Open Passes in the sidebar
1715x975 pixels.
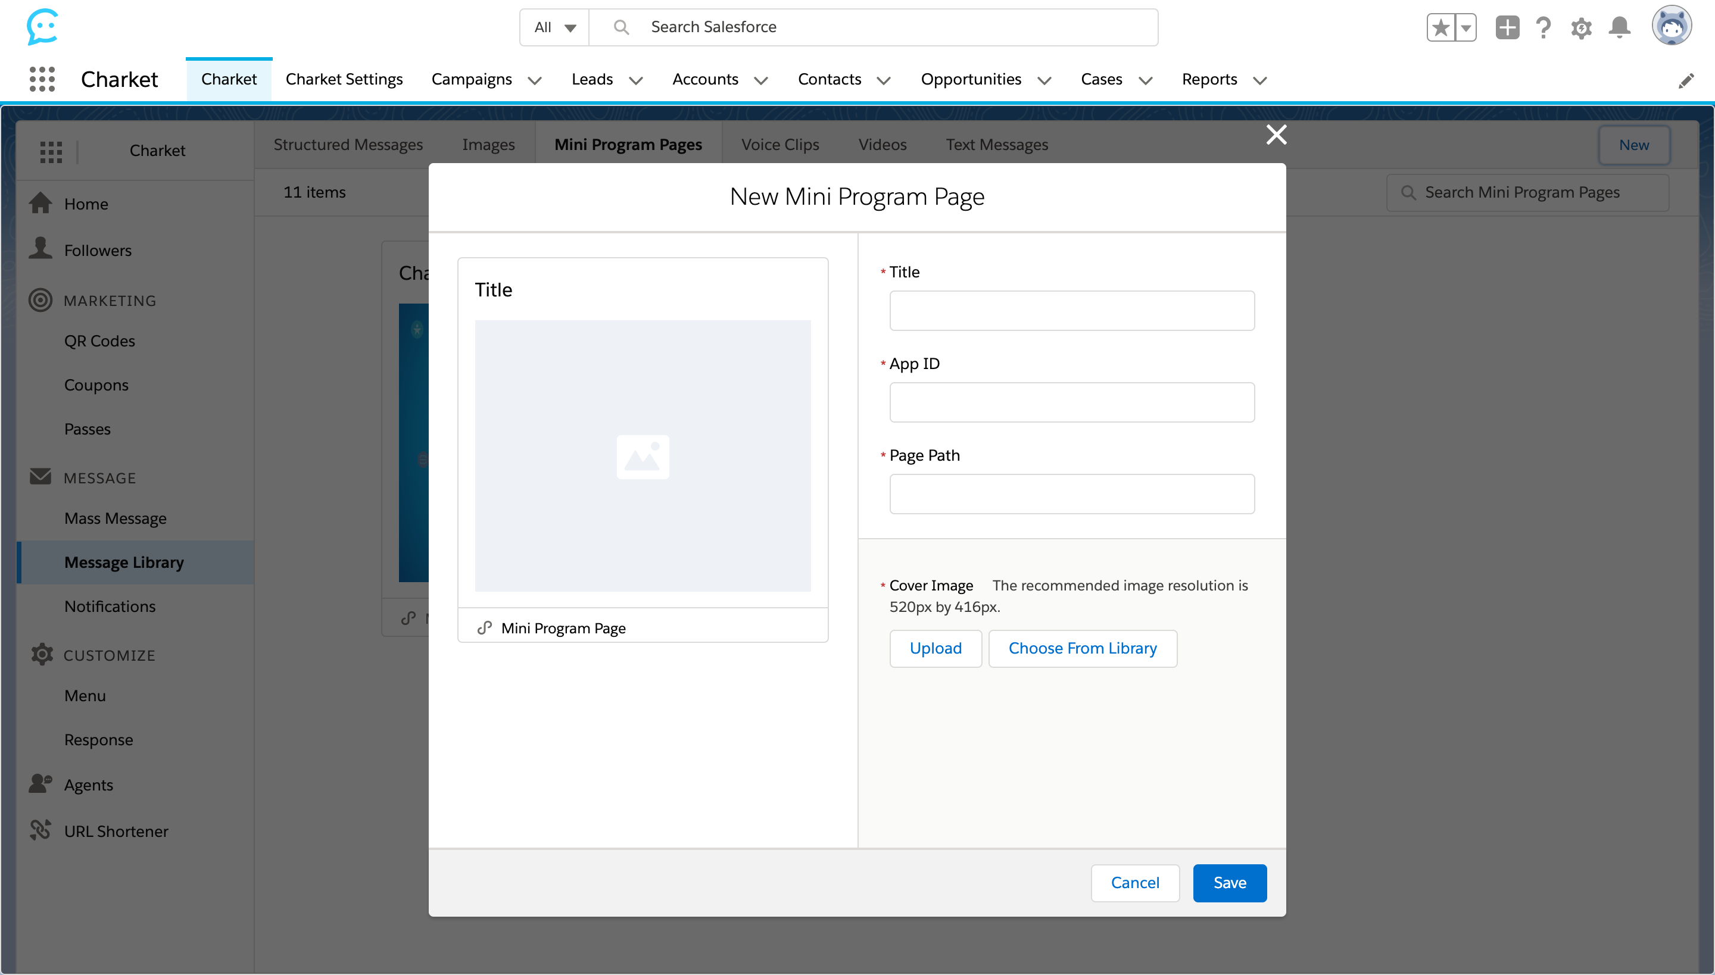click(87, 429)
